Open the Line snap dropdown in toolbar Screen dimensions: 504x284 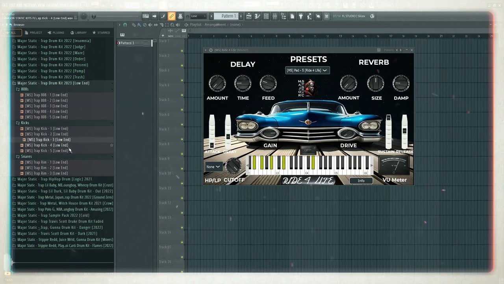[198, 16]
